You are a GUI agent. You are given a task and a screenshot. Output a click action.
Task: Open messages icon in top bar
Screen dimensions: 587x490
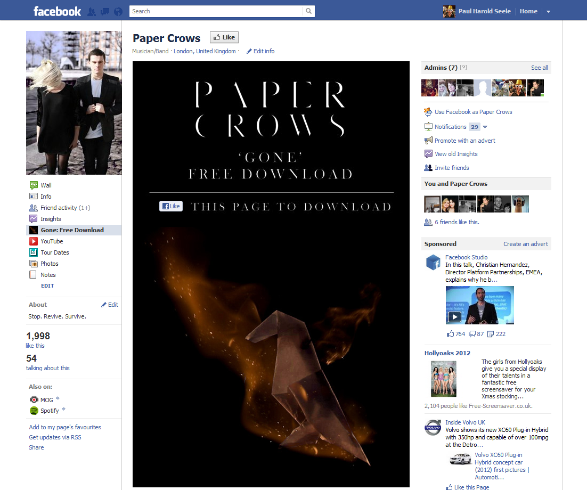click(x=105, y=12)
